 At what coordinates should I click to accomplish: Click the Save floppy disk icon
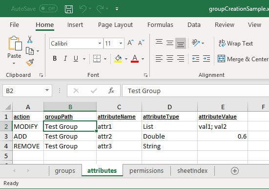point(69,9)
